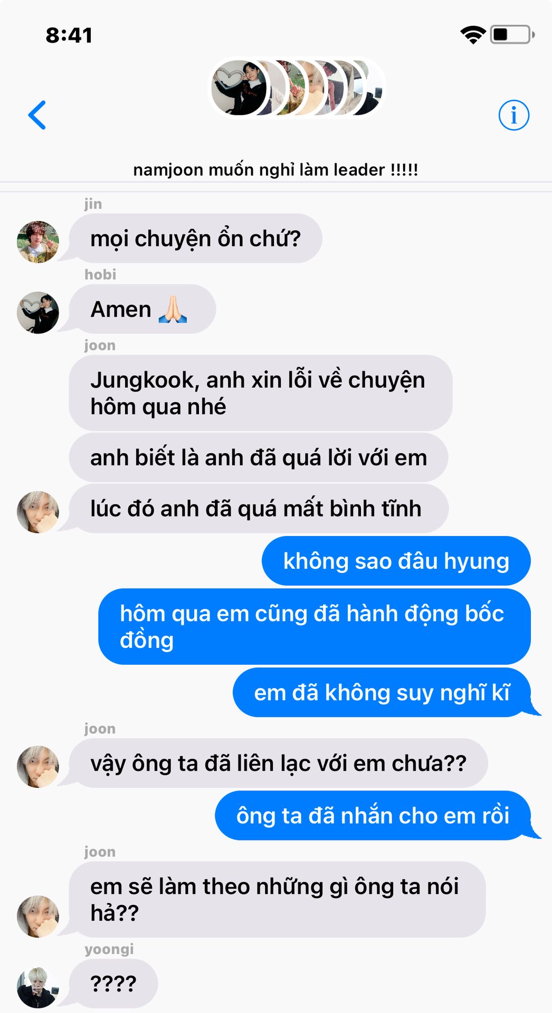Tap the '????' message from yoongi
This screenshot has height=1013, width=552.
113,983
